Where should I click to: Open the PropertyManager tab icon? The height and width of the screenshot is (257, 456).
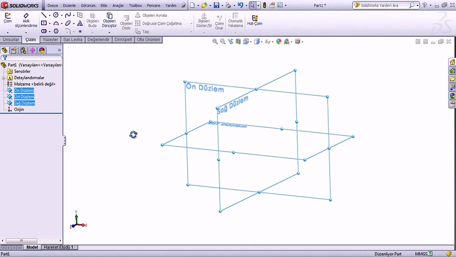click(14, 50)
